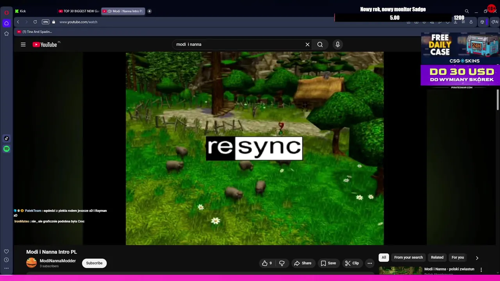Start voice search with the microphone
The height and width of the screenshot is (281, 500).
tap(338, 44)
